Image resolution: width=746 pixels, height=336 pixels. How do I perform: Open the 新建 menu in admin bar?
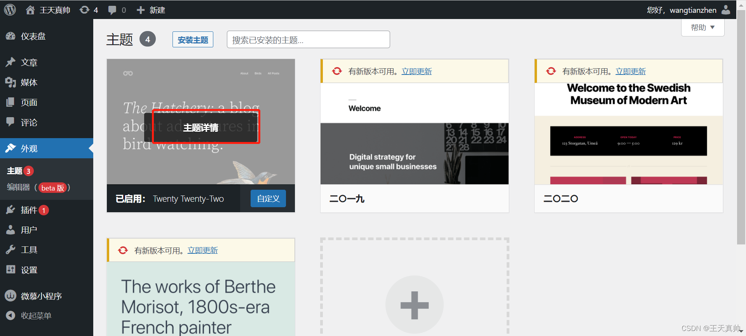click(151, 10)
